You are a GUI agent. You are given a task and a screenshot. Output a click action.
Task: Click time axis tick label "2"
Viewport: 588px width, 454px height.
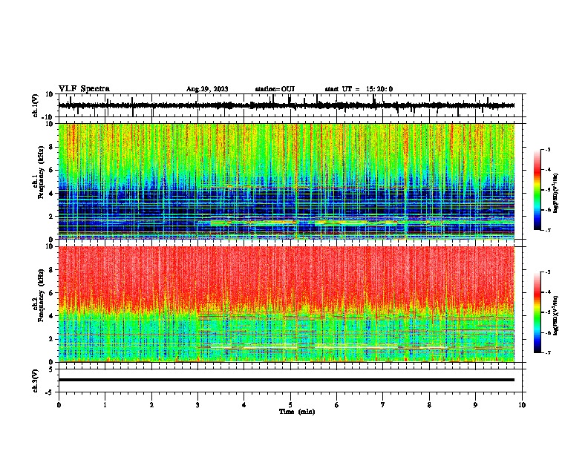(x=151, y=404)
